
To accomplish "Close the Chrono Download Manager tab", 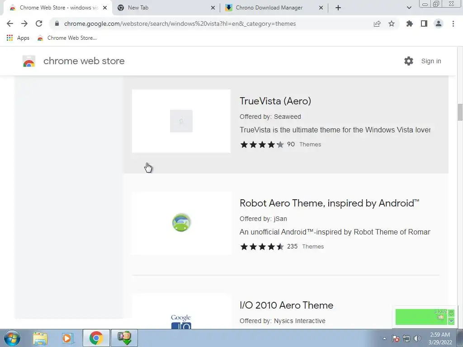I will [321, 8].
